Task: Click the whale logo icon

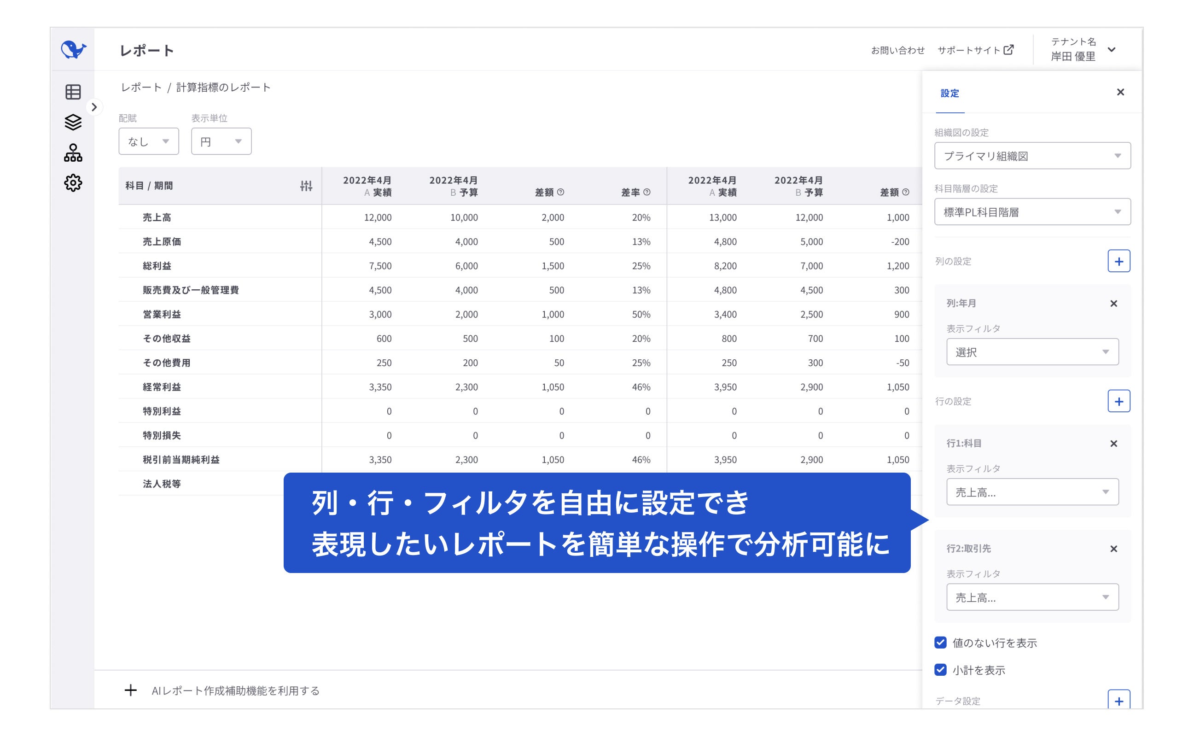Action: [x=73, y=49]
